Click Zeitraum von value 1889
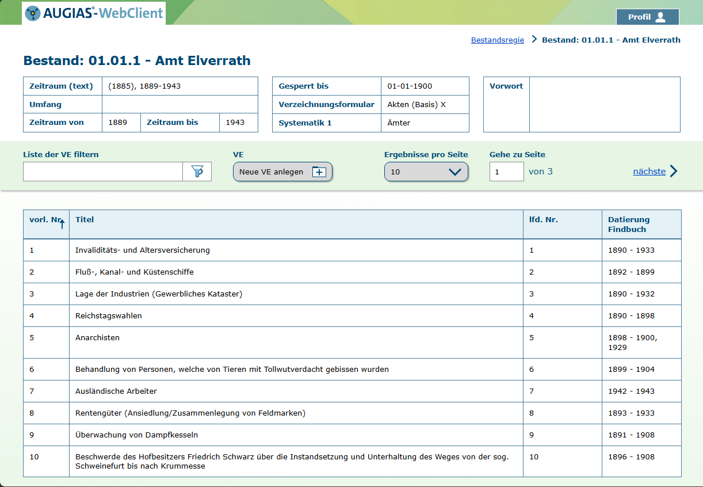The height and width of the screenshot is (487, 703). pos(121,123)
